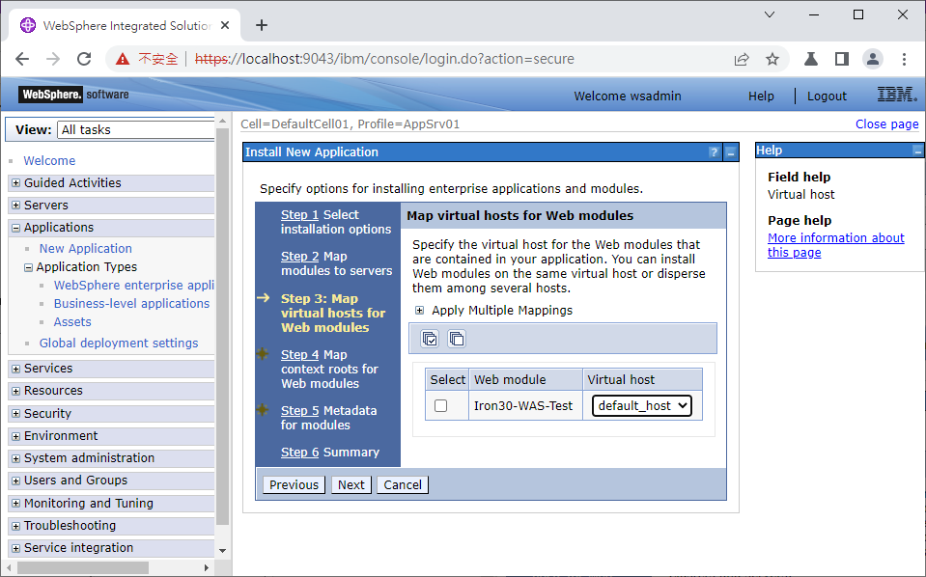Screen dimensions: 926x577
Task: Click the navigation pane vertical scrollbar
Action: click(x=222, y=326)
